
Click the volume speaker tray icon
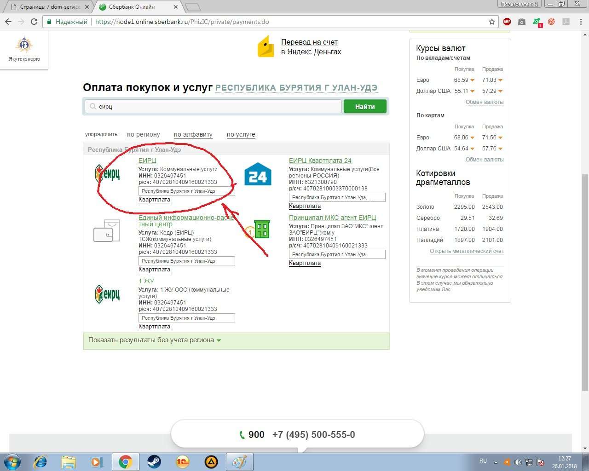click(518, 462)
